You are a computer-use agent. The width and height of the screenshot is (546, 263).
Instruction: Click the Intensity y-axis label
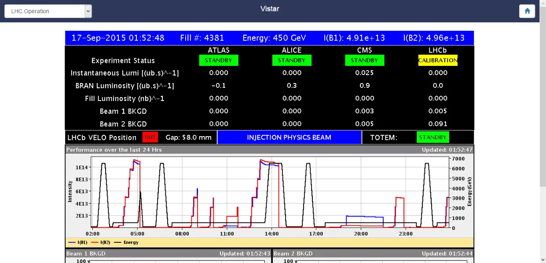(70, 191)
